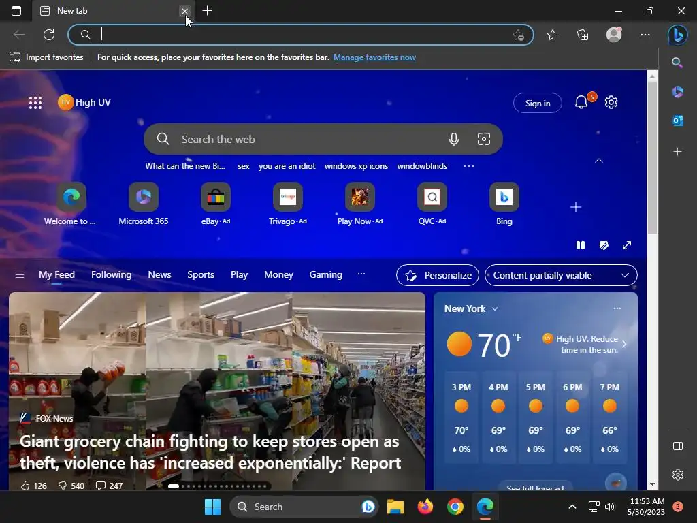Switch to Gaming tab
This screenshot has width=697, height=523.
(x=326, y=275)
